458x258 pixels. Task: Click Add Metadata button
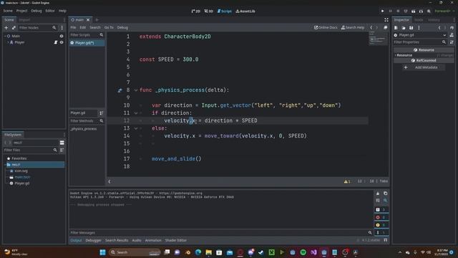[424, 67]
